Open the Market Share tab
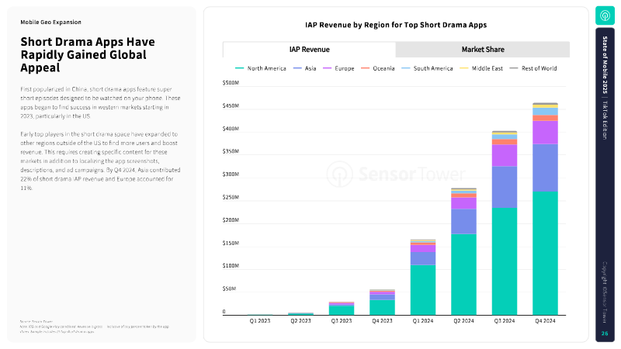This screenshot has width=621, height=349. 483,50
